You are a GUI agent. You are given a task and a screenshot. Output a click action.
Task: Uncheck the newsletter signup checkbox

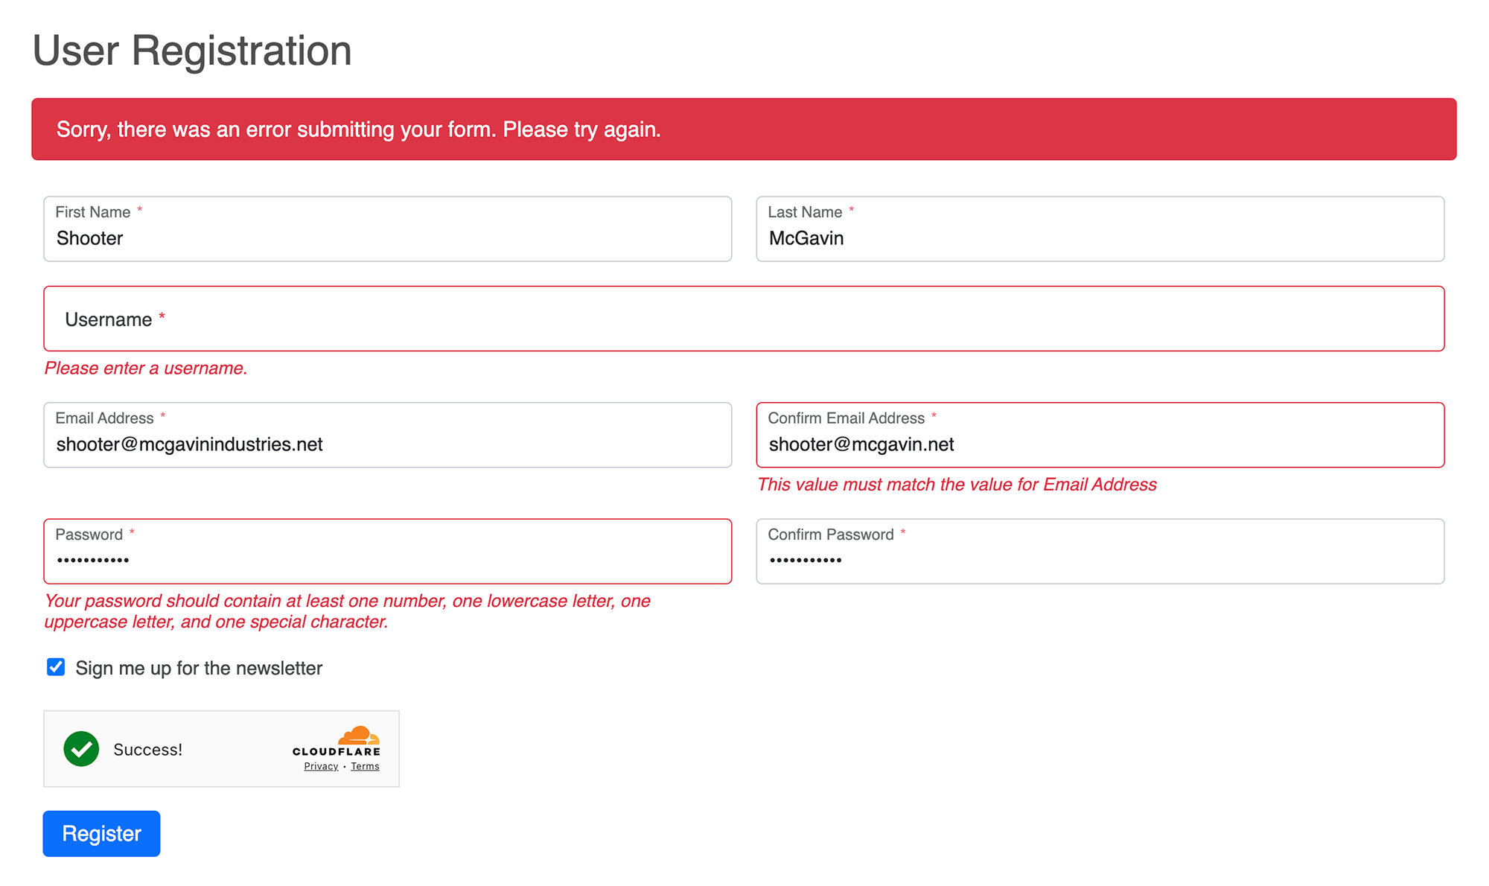click(56, 667)
